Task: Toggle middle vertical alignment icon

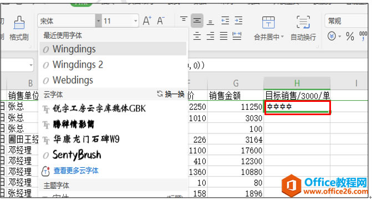Action: pyautogui.click(x=197, y=21)
